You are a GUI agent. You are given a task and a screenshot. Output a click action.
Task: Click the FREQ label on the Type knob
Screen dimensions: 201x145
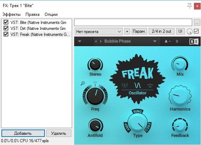pyautogui.click(x=148, y=127)
